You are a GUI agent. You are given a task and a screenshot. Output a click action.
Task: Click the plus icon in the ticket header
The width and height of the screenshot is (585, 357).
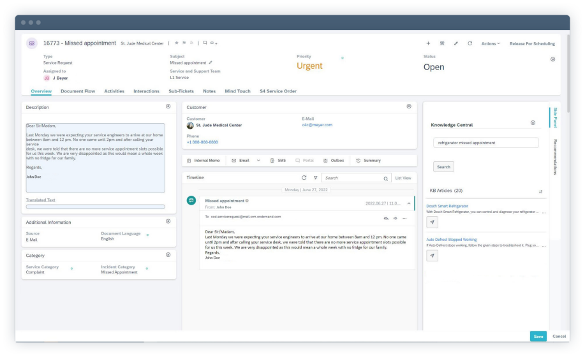tap(428, 44)
